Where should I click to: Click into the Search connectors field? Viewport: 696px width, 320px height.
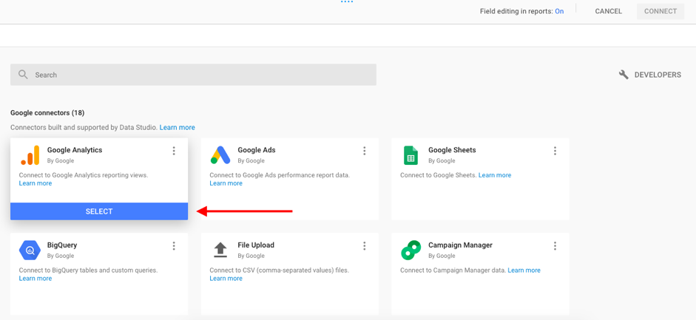coord(193,75)
